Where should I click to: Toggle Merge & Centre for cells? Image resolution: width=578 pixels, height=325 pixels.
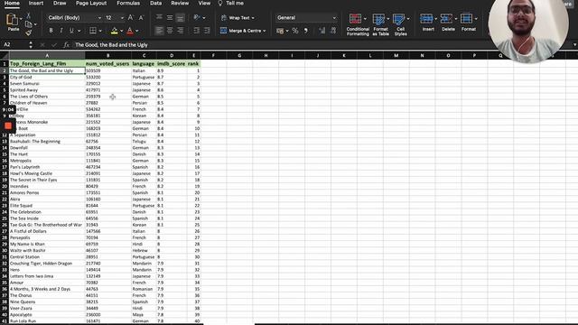(241, 31)
